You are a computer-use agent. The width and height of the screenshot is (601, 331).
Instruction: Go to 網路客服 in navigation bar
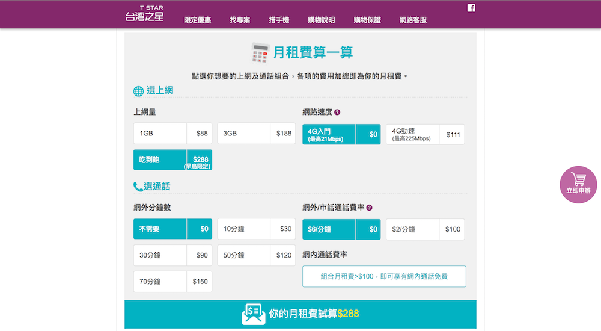(x=413, y=20)
